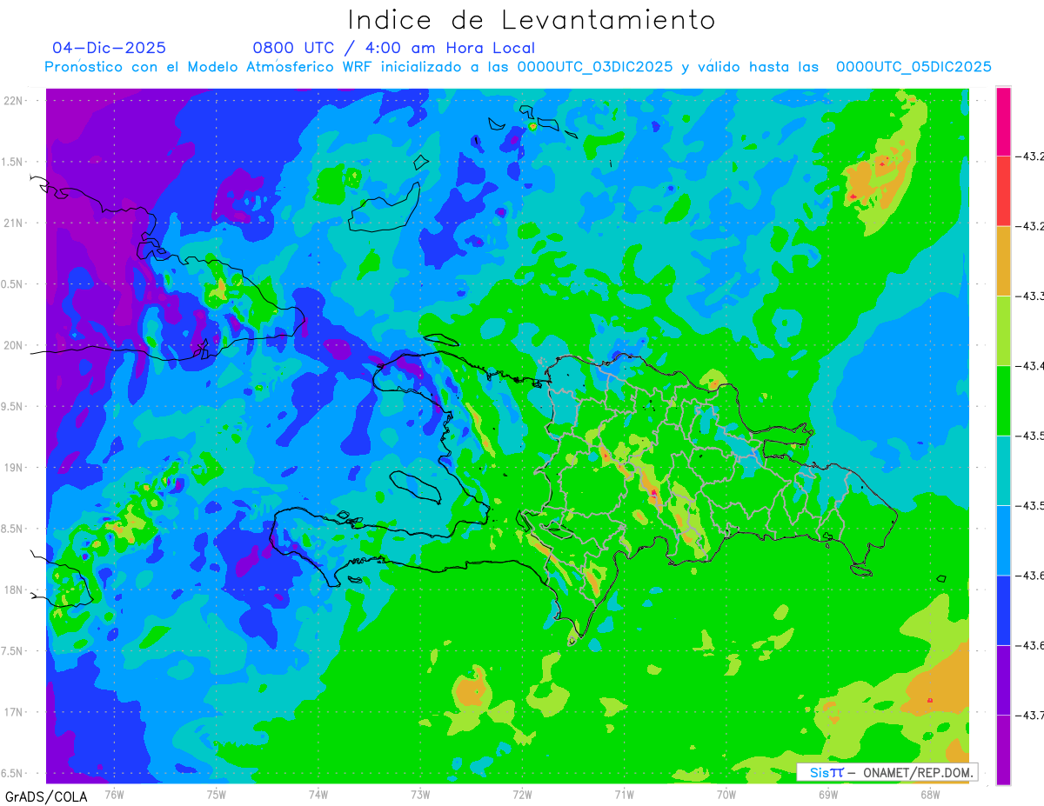Click the "0000UTC_03DIC2025" initialization timestamp
Image resolution: width=1044 pixels, height=806 pixels.
595,67
